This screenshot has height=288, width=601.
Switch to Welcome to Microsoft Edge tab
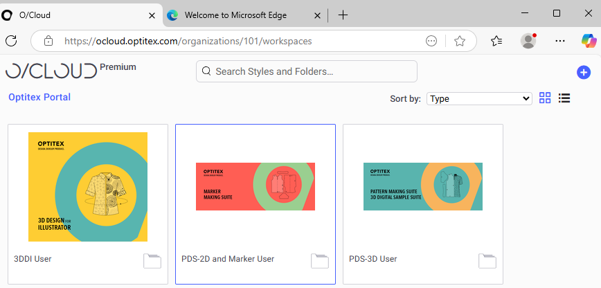(245, 15)
